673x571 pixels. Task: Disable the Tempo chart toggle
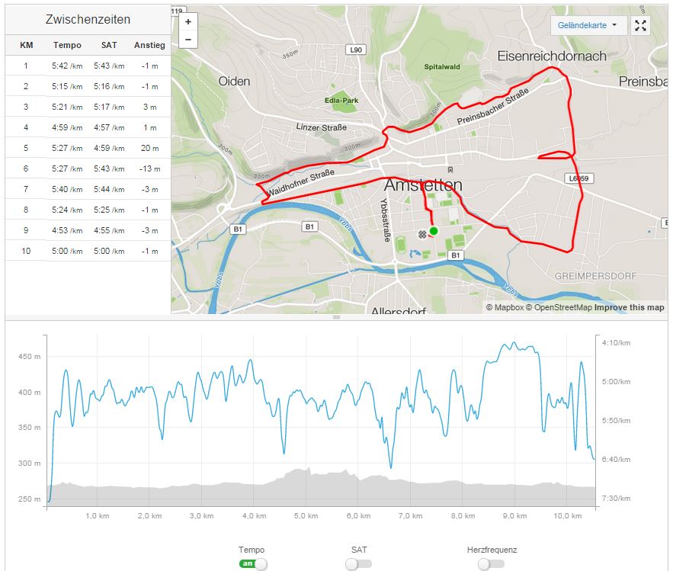tap(255, 564)
